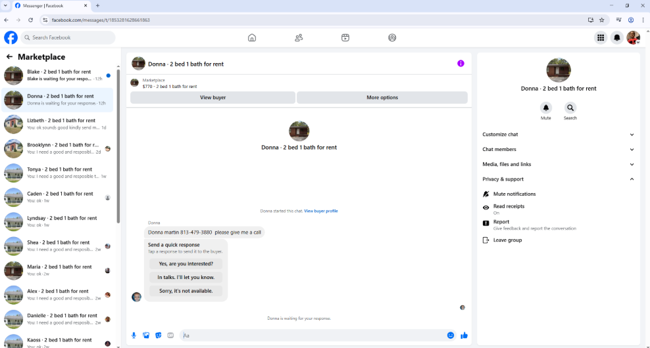This screenshot has height=348, width=650.
Task: Click the large listing photo in the right panel
Action: (x=559, y=70)
